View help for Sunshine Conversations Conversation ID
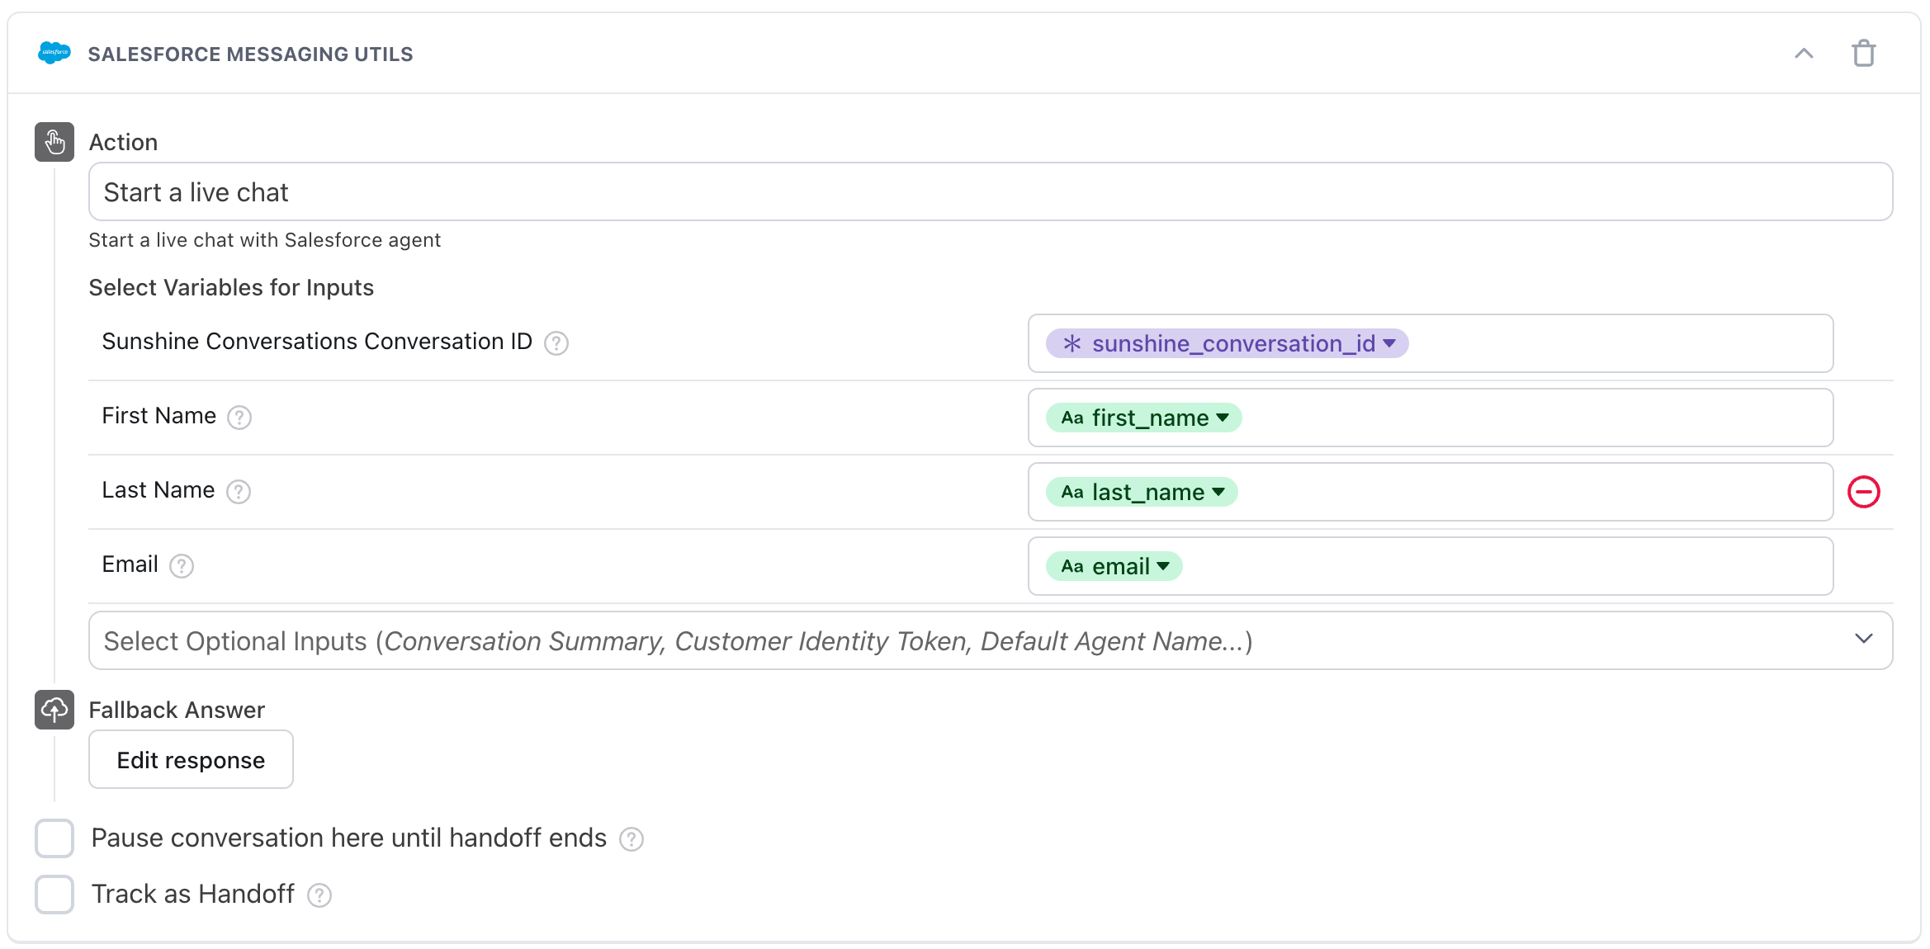The width and height of the screenshot is (1930, 949). (x=556, y=343)
